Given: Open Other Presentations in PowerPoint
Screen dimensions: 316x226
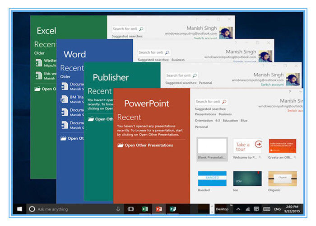Looking at the screenshot, I should coord(149,145).
